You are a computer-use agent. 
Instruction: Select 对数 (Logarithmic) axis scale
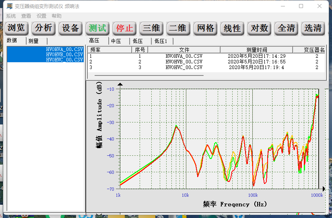[259, 28]
